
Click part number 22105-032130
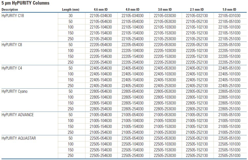click(x=197, y=16)
